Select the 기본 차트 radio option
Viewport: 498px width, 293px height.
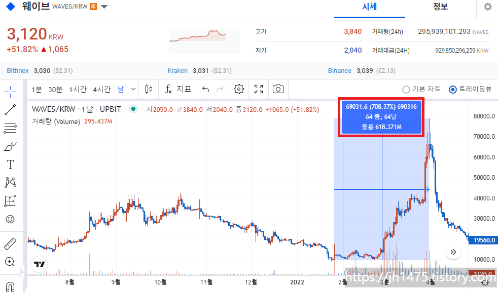(x=421, y=90)
